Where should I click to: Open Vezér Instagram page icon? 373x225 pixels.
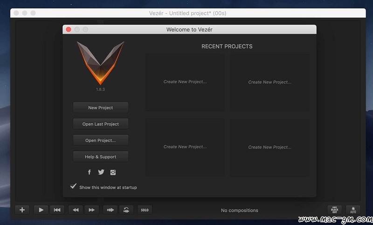click(x=113, y=172)
